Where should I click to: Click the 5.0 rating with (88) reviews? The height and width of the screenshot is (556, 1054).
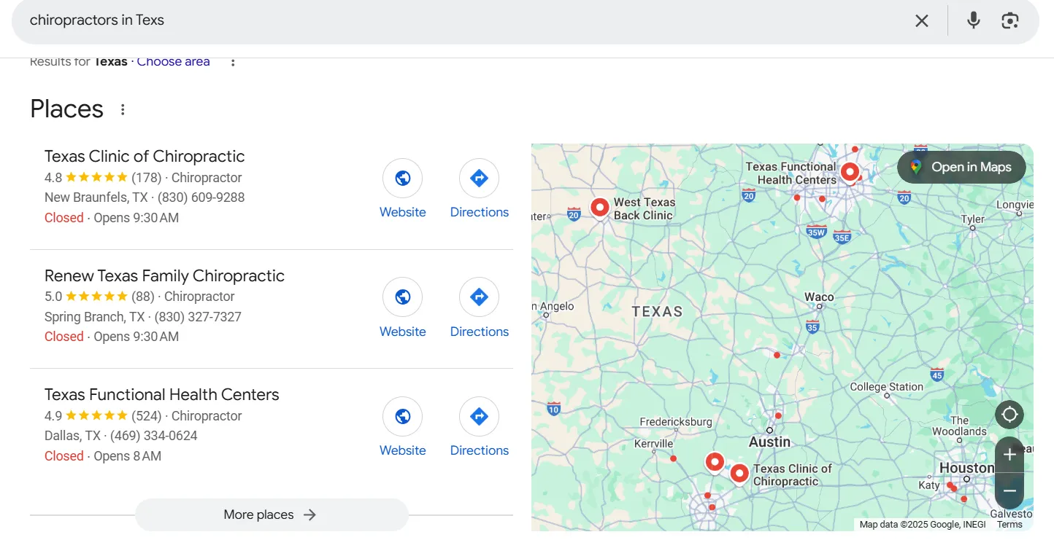tap(99, 297)
